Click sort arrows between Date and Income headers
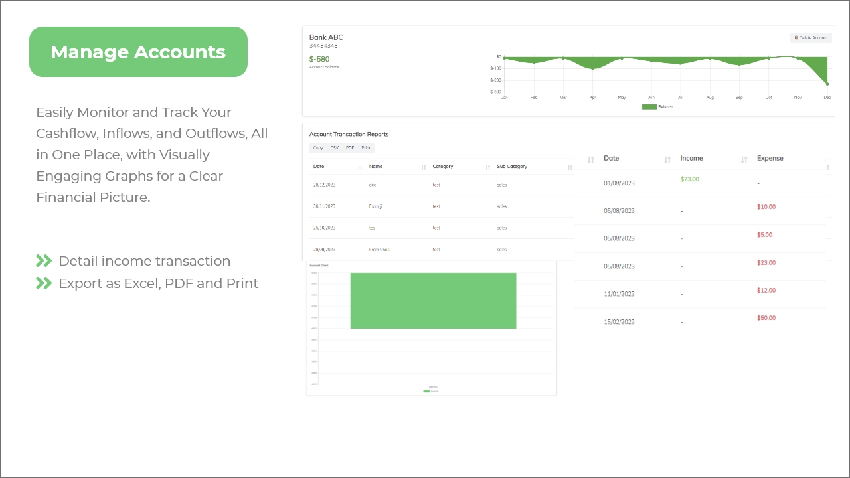850x478 pixels. pos(667,159)
